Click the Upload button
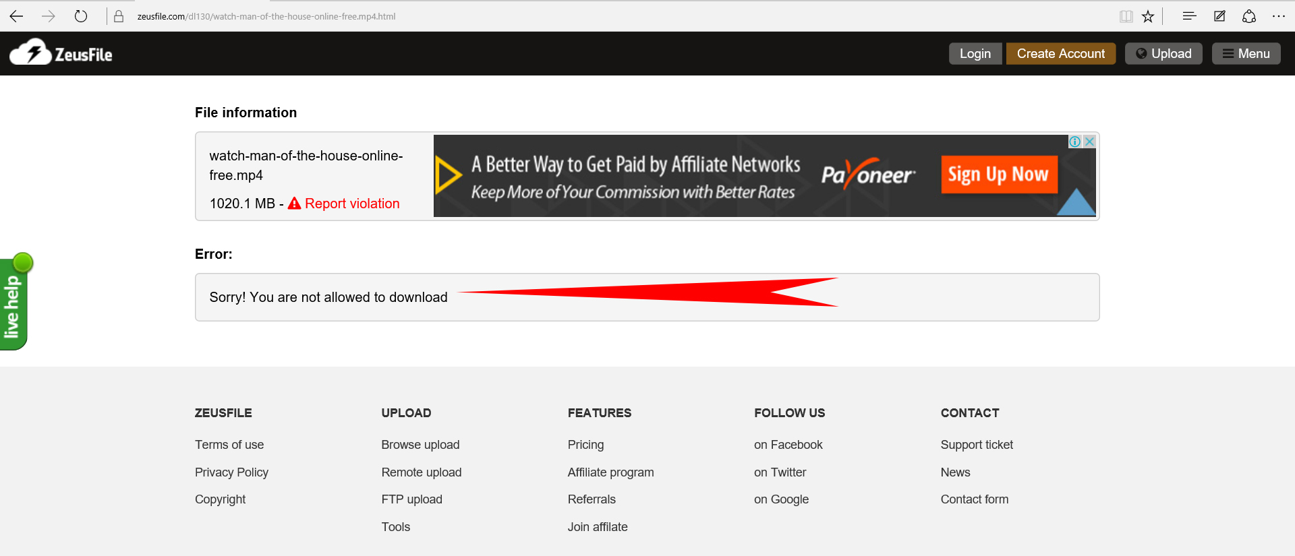 pyautogui.click(x=1163, y=53)
